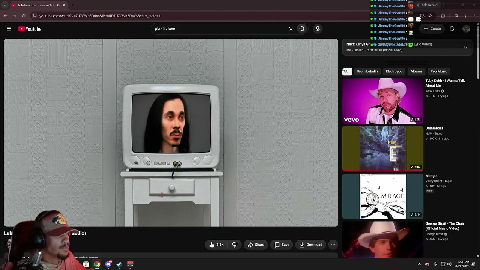The height and width of the screenshot is (270, 480).
Task: Filter by Electropop chip
Action: coord(394,71)
